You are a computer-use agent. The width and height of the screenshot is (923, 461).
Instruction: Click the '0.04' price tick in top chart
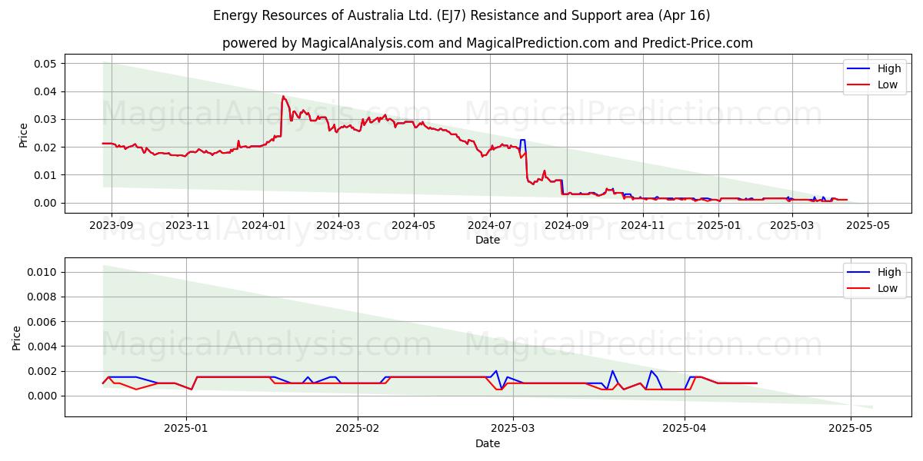45,91
